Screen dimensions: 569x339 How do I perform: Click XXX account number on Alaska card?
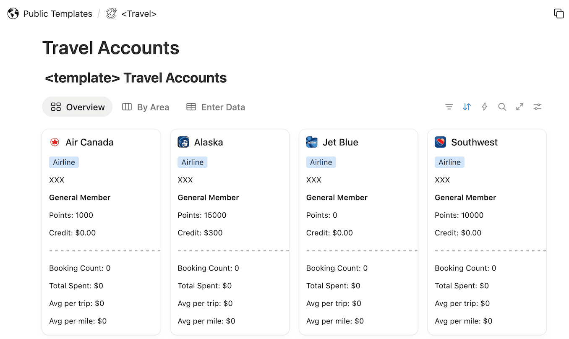point(185,180)
